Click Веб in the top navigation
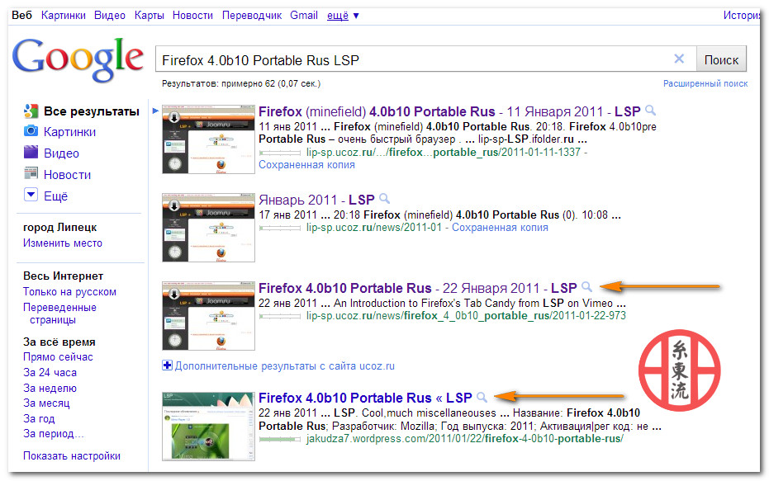Screen dimensions: 769x481 (x=21, y=15)
